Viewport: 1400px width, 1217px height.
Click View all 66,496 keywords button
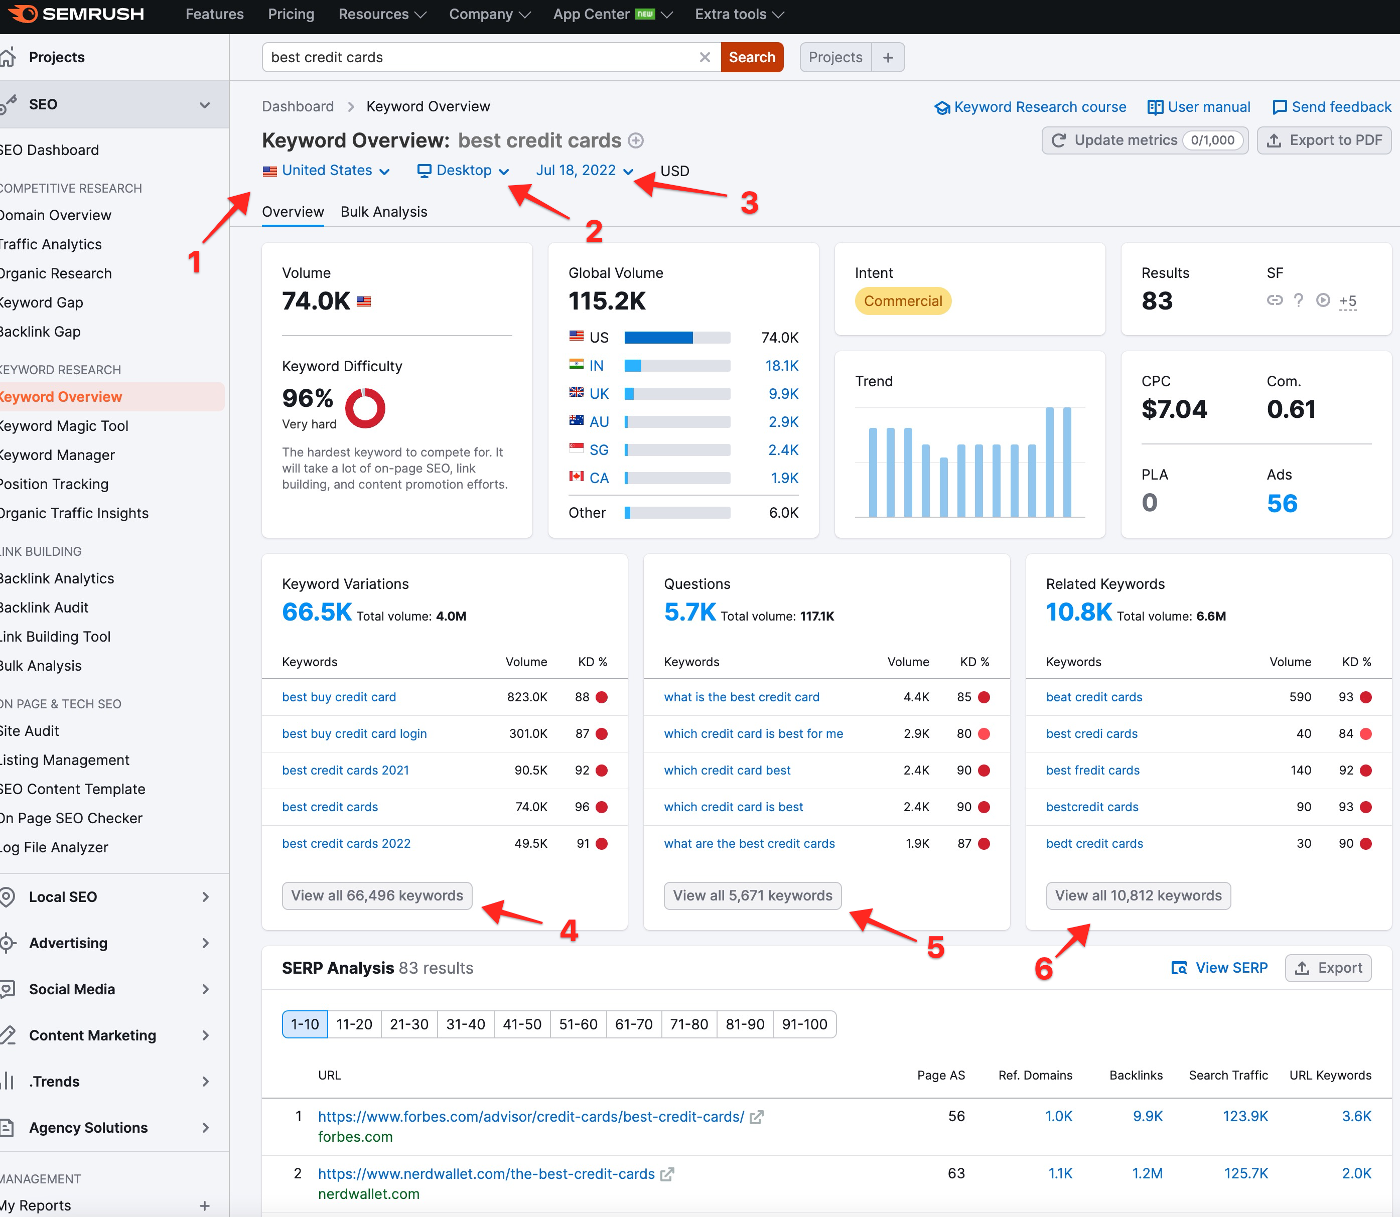[377, 896]
